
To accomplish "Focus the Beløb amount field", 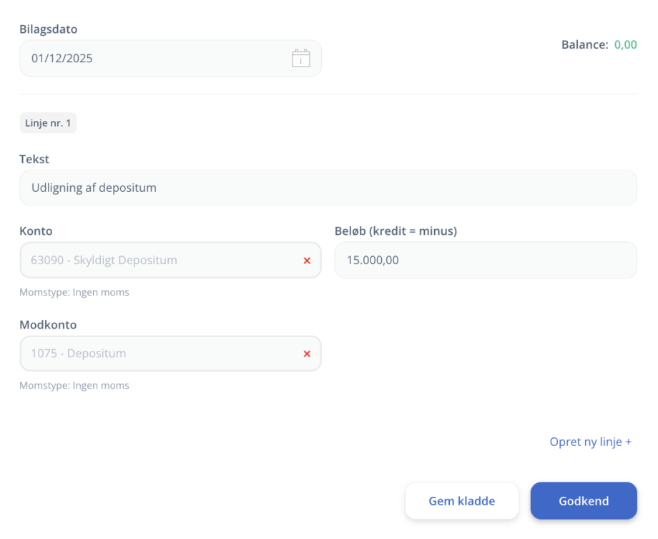I will click(x=485, y=261).
